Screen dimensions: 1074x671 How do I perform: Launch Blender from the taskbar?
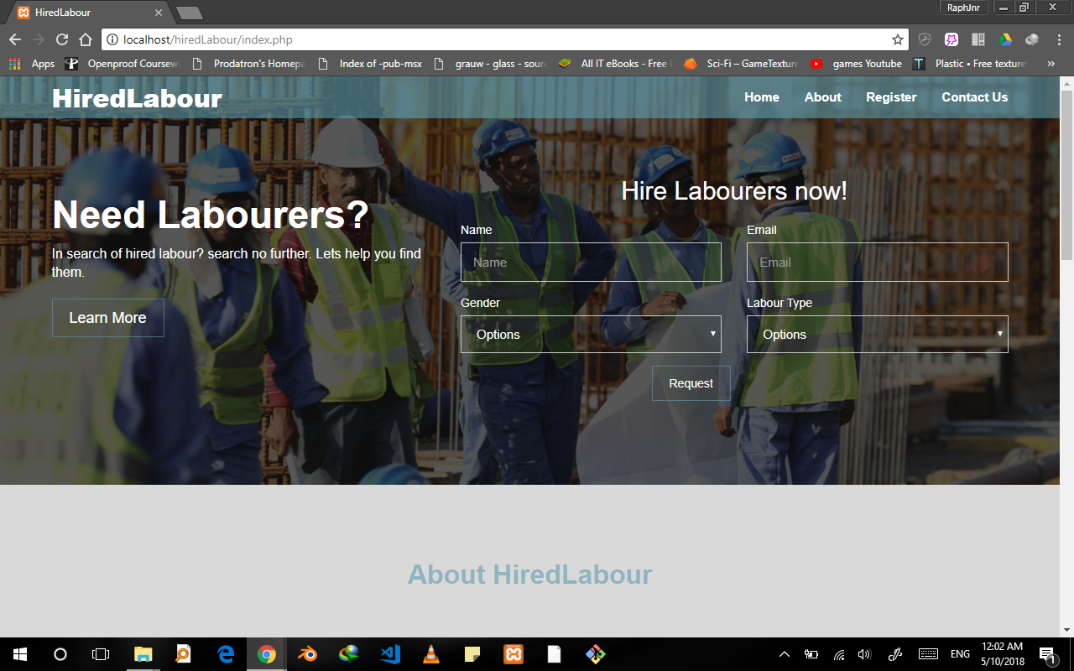(308, 654)
